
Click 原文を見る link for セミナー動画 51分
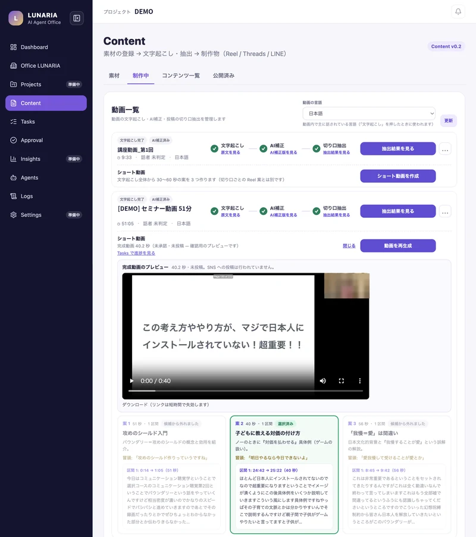(230, 215)
